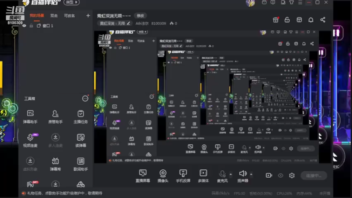Screen dimensions: 352x198
Task: Download the 多人连麦 tool
Action: (55, 140)
